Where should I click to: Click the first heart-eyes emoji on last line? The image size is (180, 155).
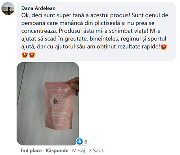[x=25, y=55]
